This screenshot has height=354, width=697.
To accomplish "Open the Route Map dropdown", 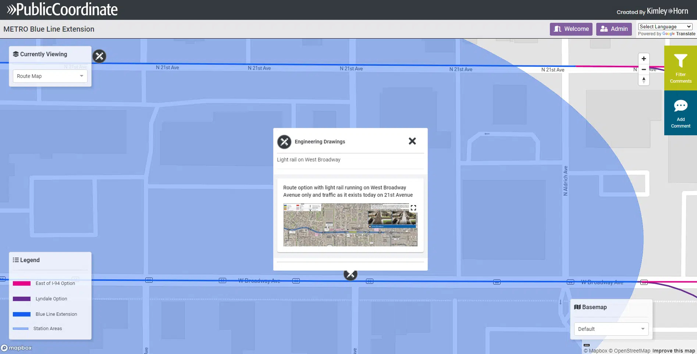I will [x=50, y=76].
